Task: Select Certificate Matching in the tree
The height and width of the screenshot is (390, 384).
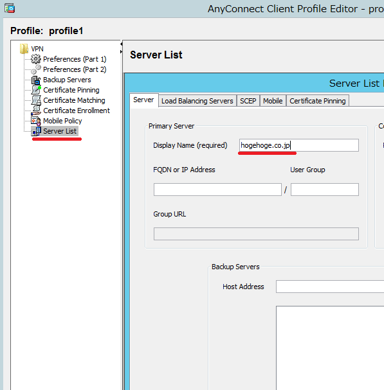Action: (74, 100)
